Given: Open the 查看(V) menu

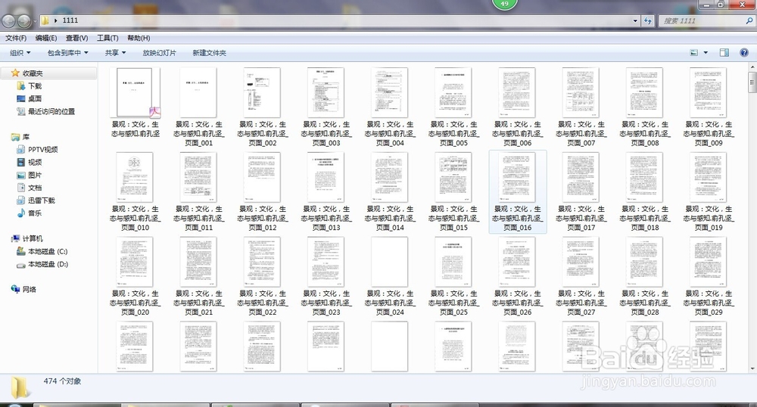Looking at the screenshot, I should pyautogui.click(x=76, y=38).
